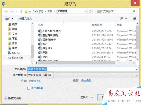The height and width of the screenshot is (105, 141).
Task: Click horizontal scrollbar left arrow
Action: (x=36, y=63)
